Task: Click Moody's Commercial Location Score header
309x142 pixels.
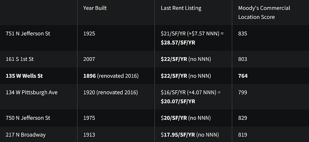Action: click(x=264, y=12)
